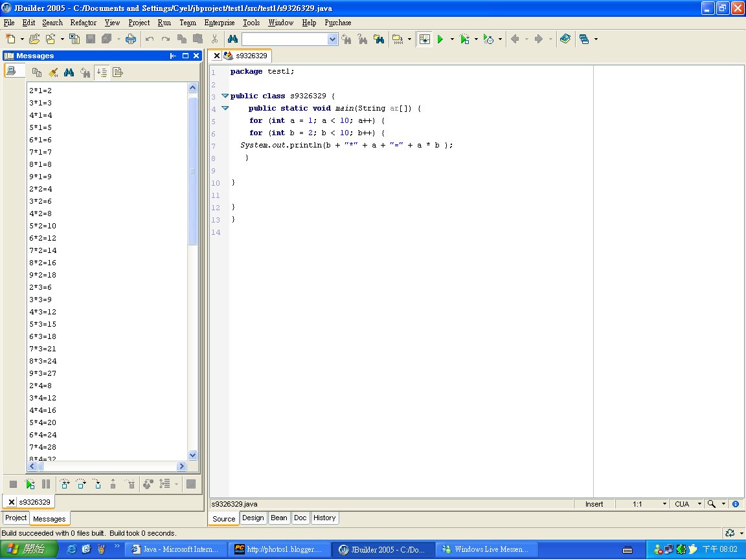
Task: Click the Save file floppy icon
Action: (x=91, y=39)
